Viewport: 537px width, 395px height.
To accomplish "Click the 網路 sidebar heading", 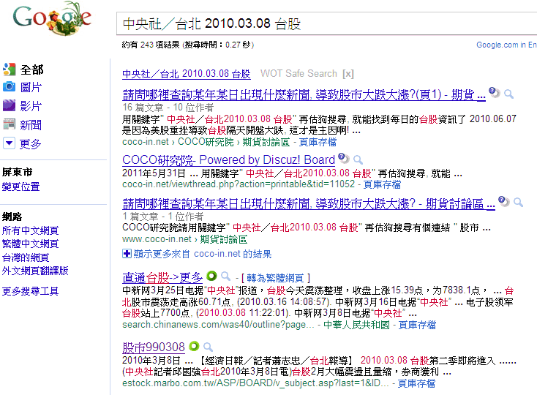I will click(x=12, y=217).
